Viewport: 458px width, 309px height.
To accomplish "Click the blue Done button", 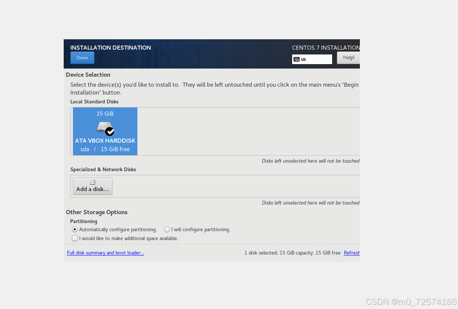I will 82,58.
